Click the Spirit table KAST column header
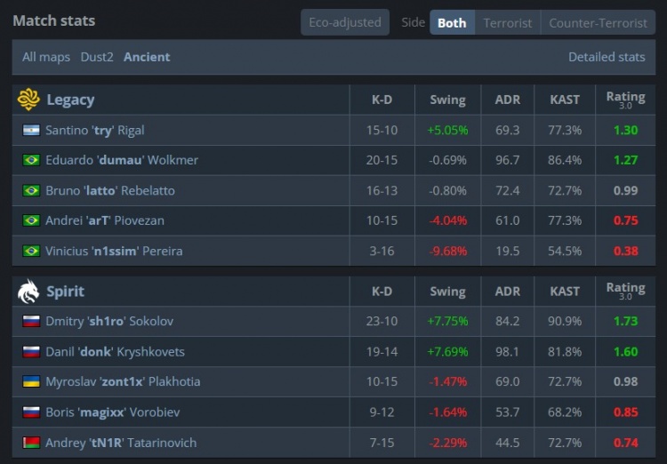Image resolution: width=667 pixels, height=464 pixels. pyautogui.click(x=565, y=292)
